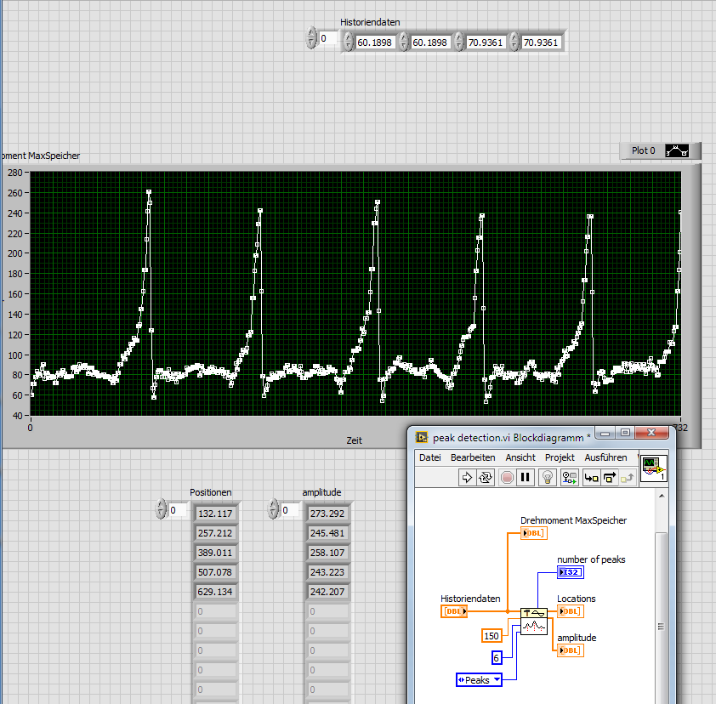Select the Peak Detector VI node

point(533,622)
